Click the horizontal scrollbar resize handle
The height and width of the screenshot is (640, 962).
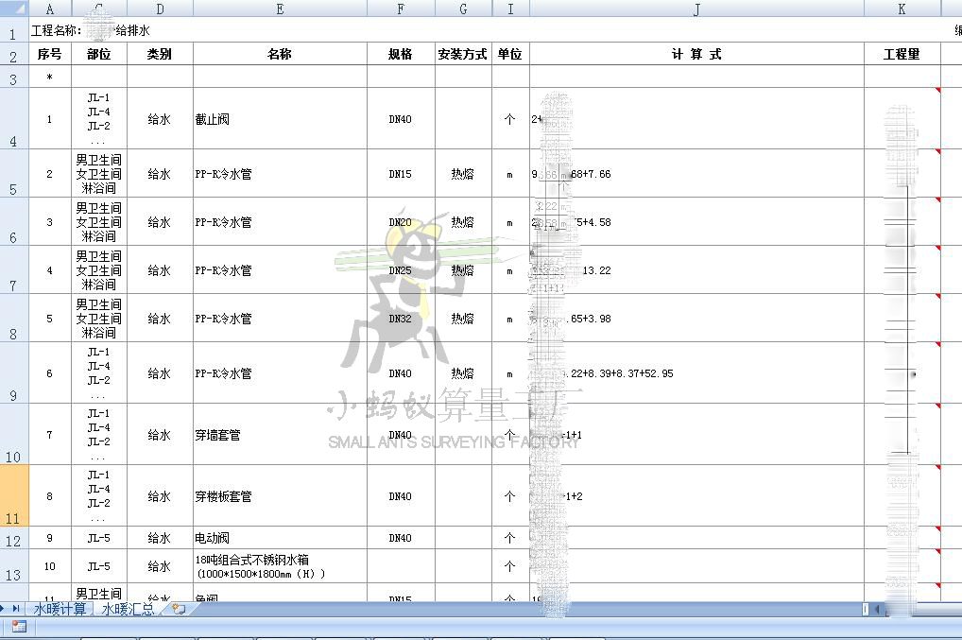(865, 610)
